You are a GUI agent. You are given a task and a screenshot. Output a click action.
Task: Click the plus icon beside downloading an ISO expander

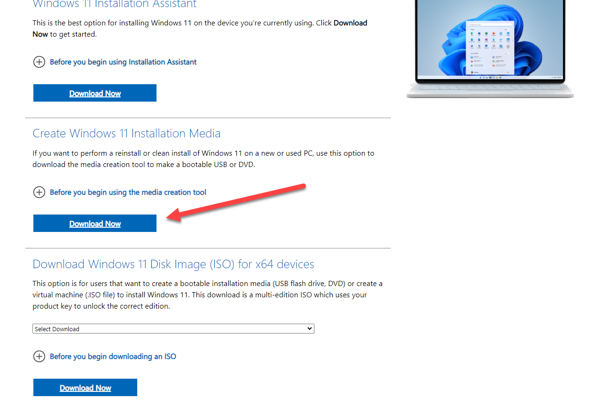[39, 357]
